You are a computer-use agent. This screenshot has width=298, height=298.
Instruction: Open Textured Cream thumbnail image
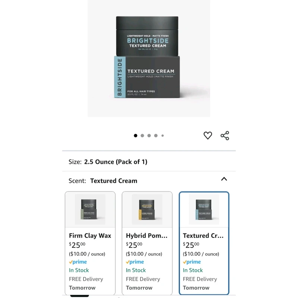tap(204, 209)
